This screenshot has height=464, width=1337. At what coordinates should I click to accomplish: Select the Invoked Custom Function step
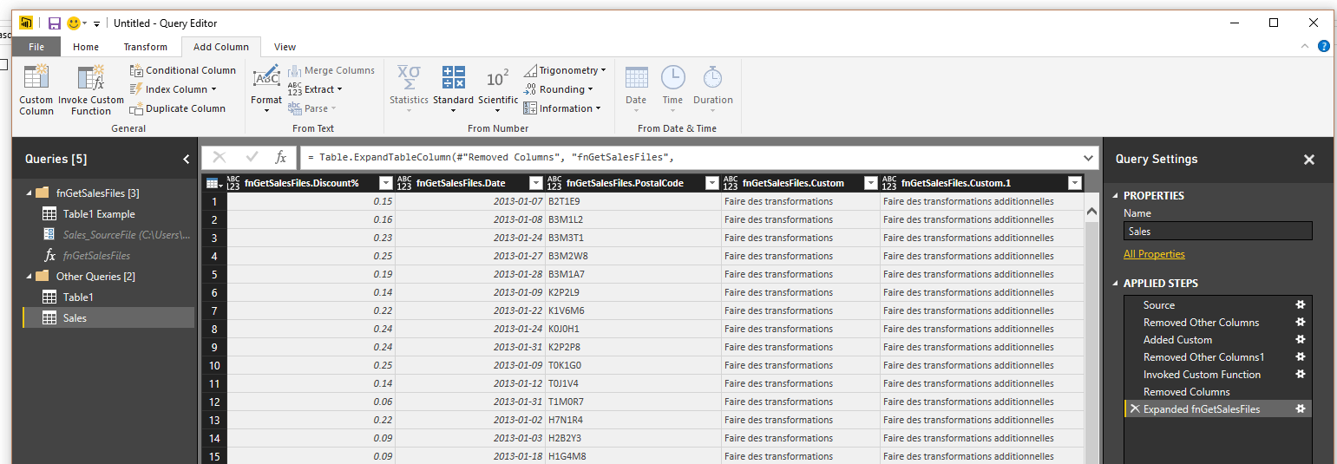pos(1202,375)
